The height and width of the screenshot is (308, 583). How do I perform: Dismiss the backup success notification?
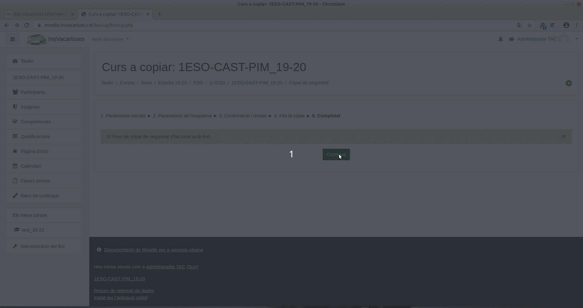point(563,137)
